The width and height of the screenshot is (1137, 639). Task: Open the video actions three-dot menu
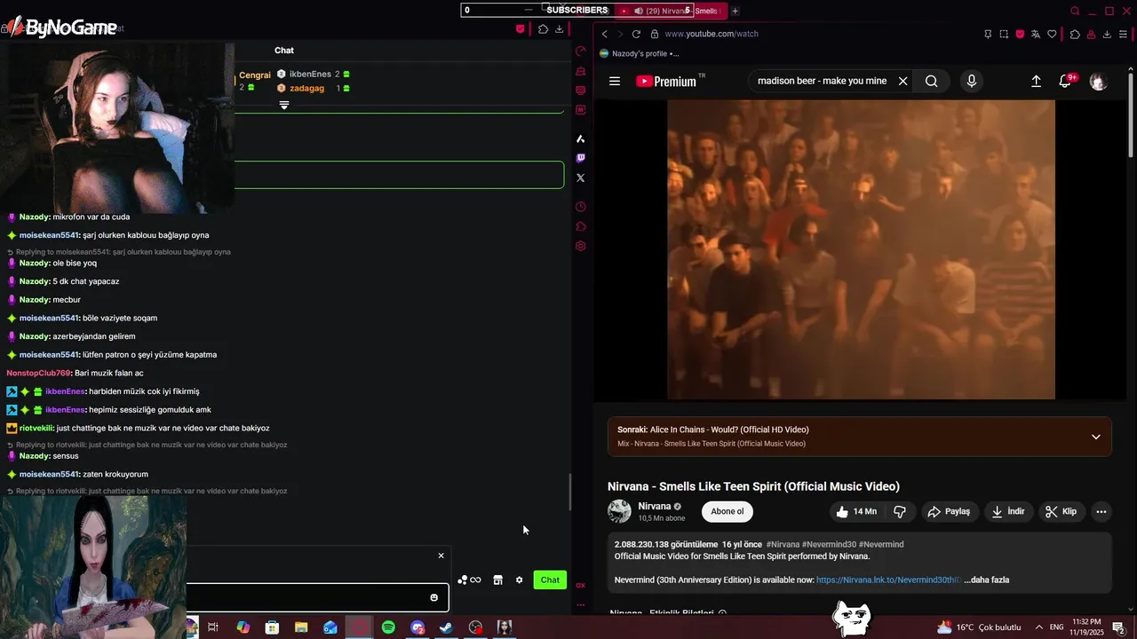click(x=1101, y=511)
